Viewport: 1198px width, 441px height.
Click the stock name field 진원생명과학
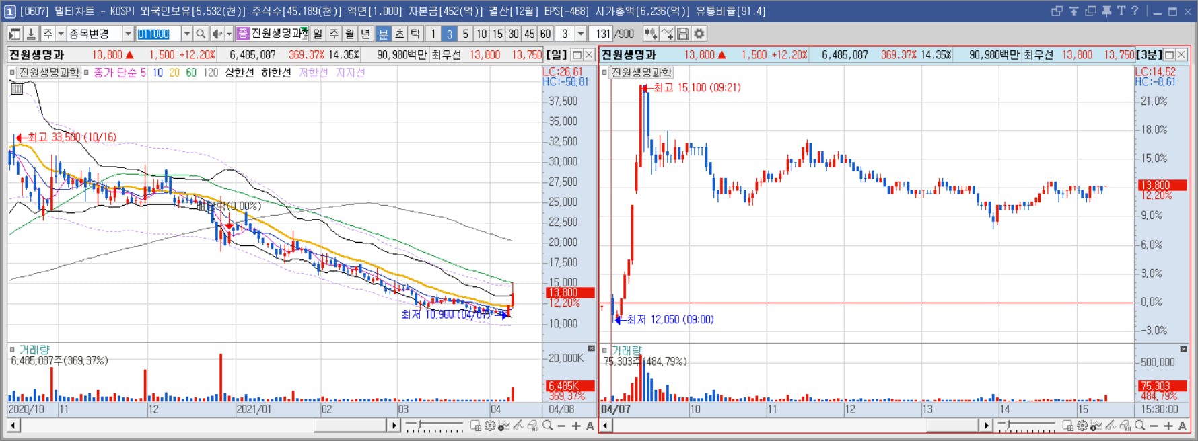(x=279, y=34)
